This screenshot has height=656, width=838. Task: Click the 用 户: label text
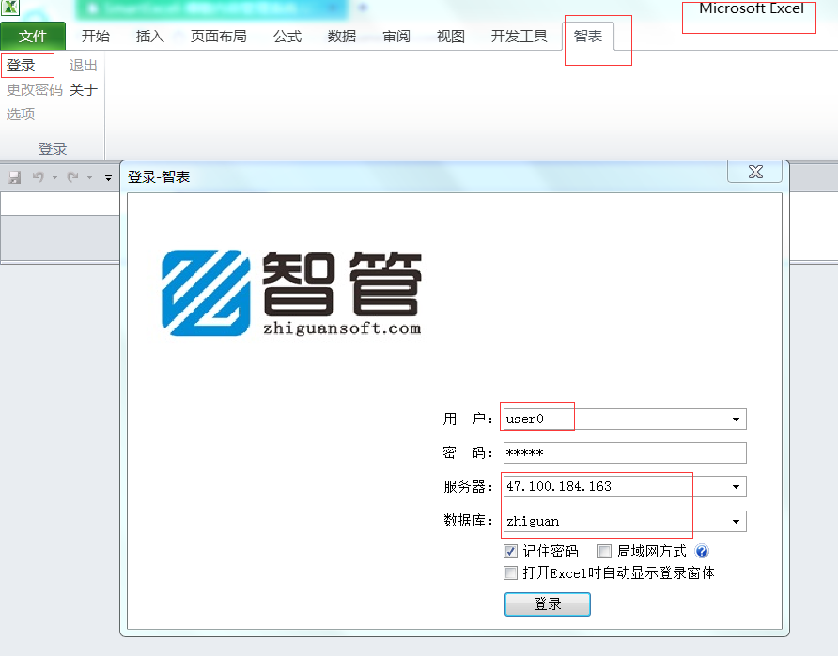468,420
